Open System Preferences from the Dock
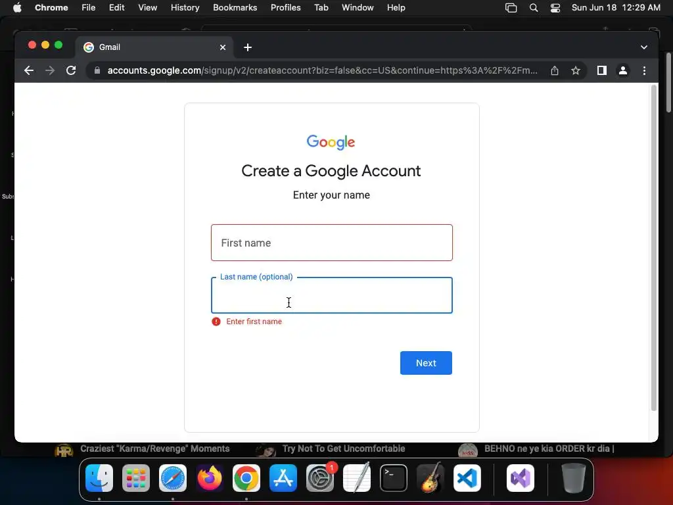673x505 pixels. pyautogui.click(x=320, y=478)
